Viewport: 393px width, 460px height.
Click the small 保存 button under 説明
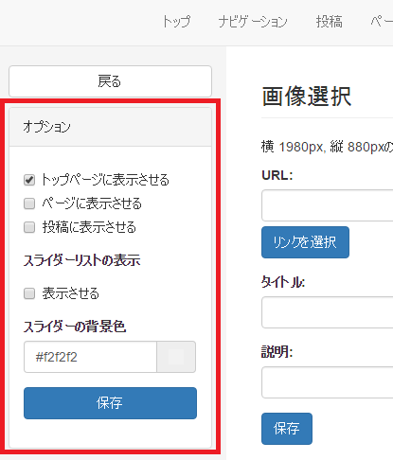point(287,429)
